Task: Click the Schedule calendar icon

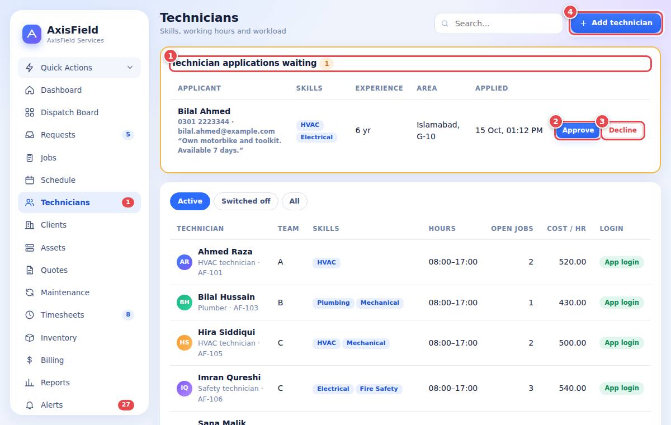Action: 30,180
